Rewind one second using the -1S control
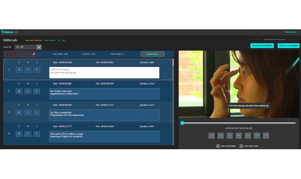Viewport: 301px width, 179px height. click(211, 135)
